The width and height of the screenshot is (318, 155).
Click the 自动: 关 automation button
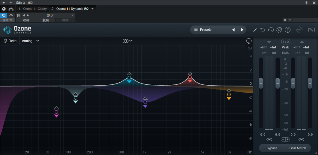[7, 20]
